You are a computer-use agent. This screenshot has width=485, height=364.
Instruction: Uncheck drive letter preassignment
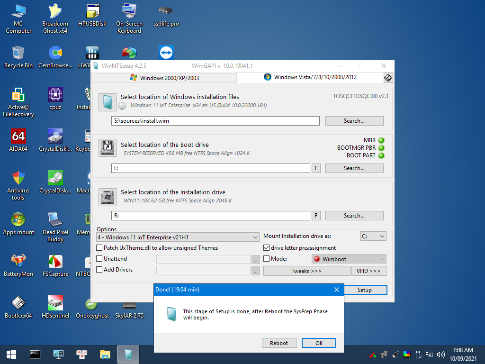click(266, 247)
